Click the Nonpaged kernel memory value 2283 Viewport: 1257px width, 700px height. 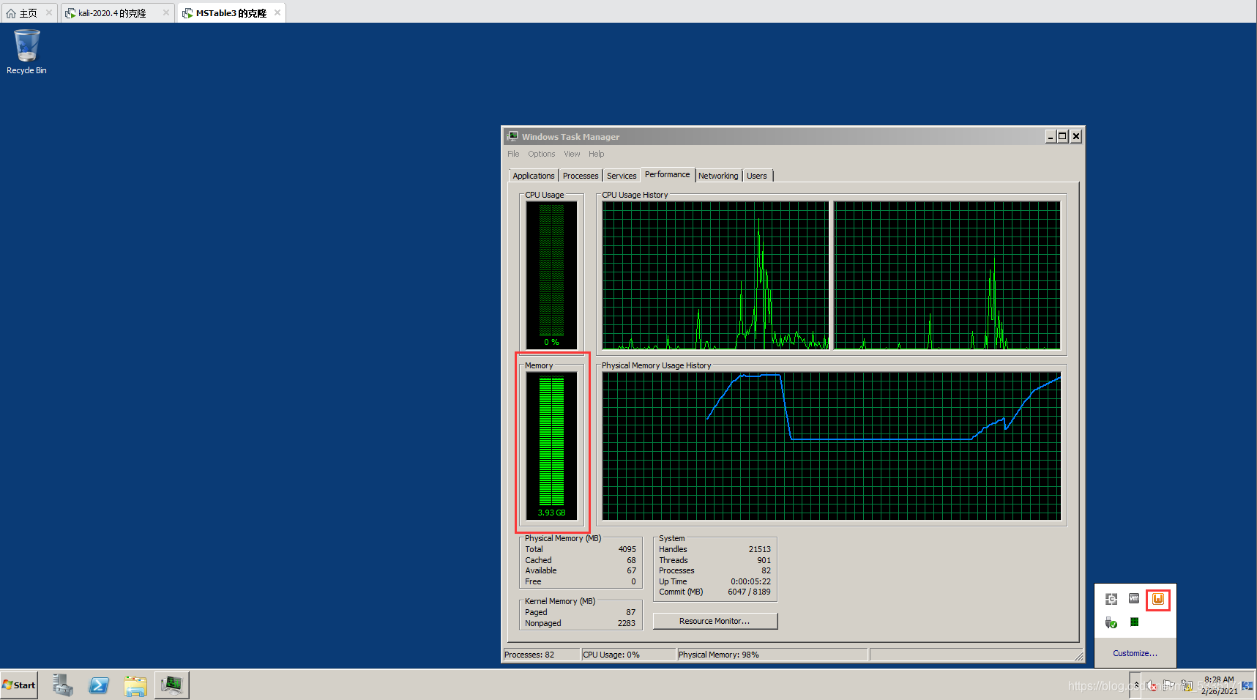pyautogui.click(x=626, y=623)
